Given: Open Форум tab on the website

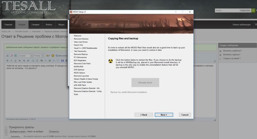Looking at the screenshot, I should pos(22,25).
